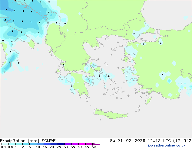Image resolution: width=192 pixels, height=148 pixels.
Task: Click the island of Crete on the map
Action: click(x=111, y=114)
